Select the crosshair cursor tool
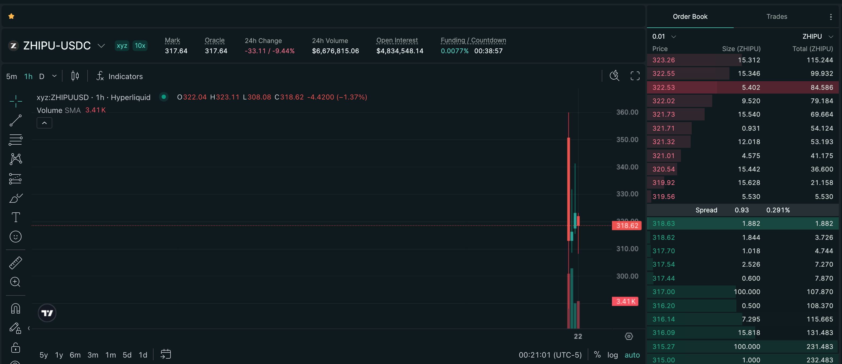This screenshot has height=364, width=842. pyautogui.click(x=16, y=101)
